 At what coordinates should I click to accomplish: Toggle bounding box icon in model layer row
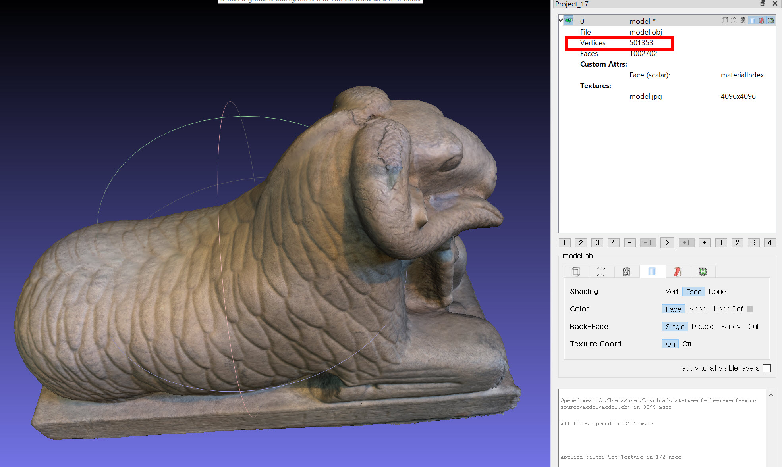(x=724, y=21)
